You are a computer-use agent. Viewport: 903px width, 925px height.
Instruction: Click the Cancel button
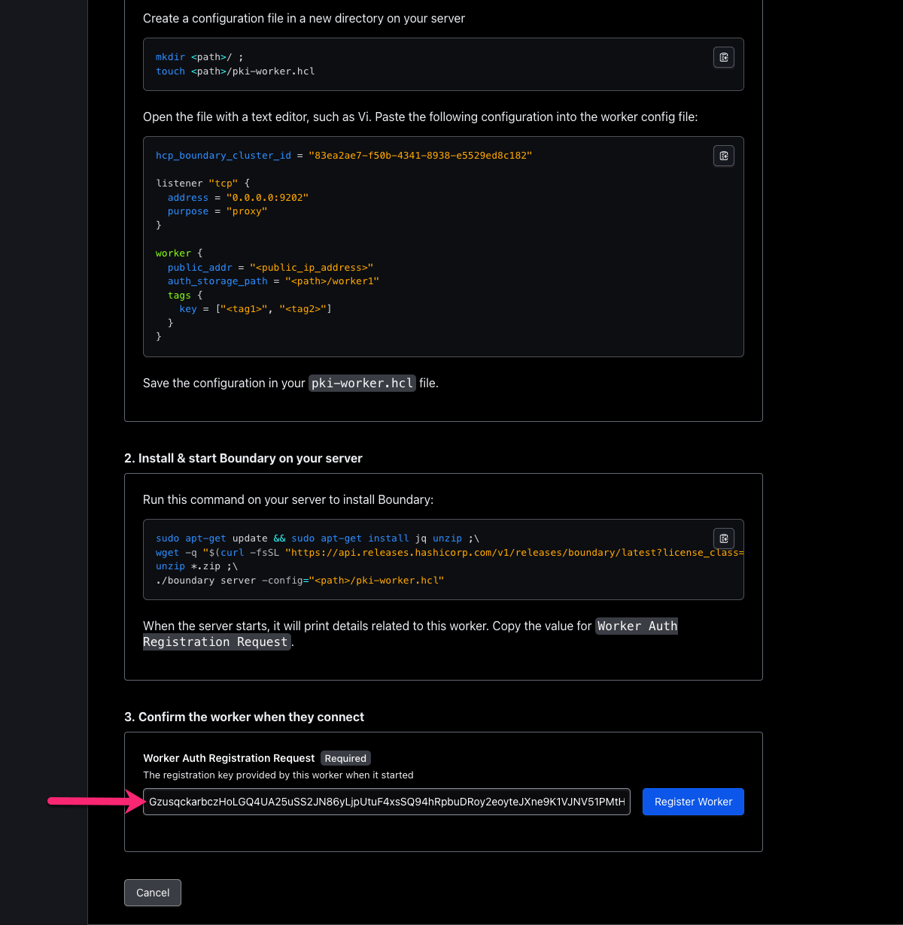click(x=153, y=893)
